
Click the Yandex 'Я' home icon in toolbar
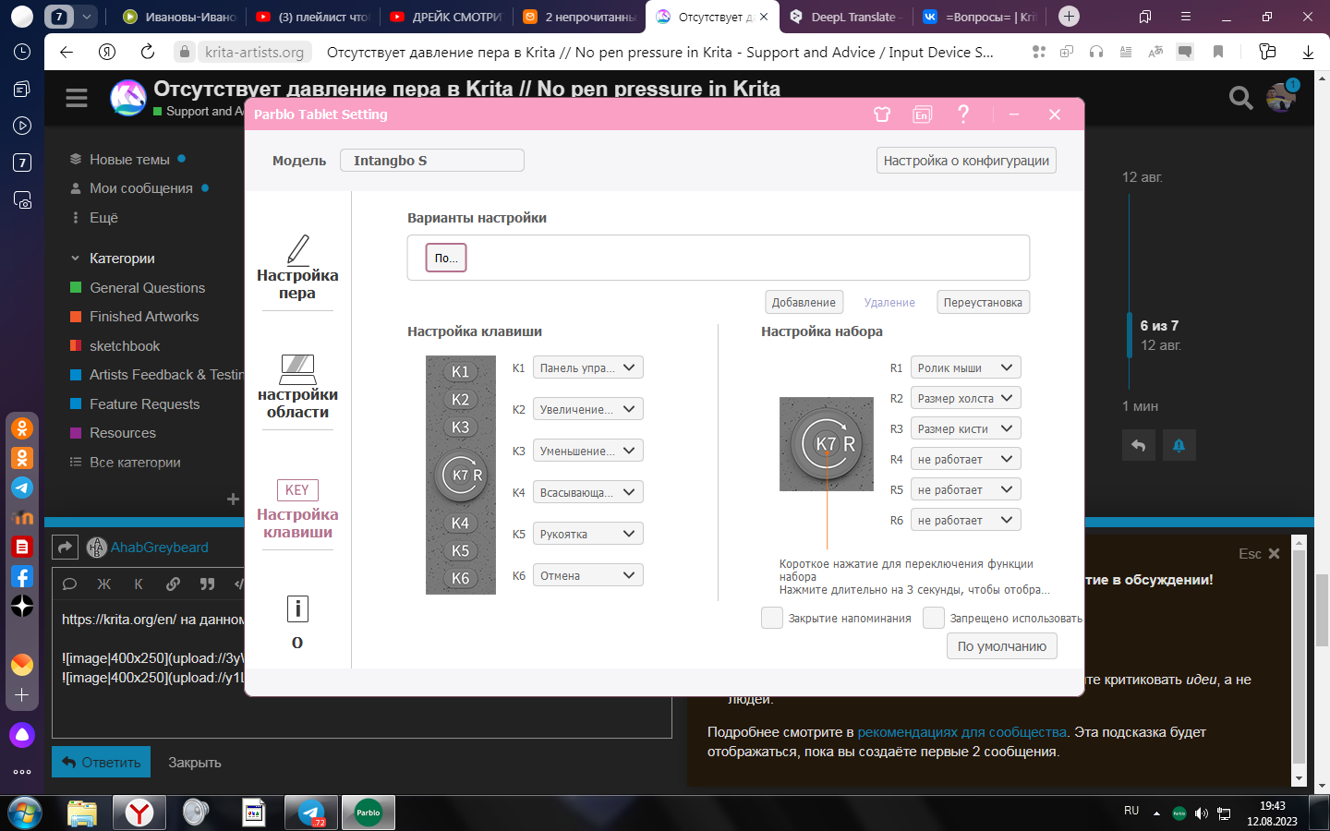pyautogui.click(x=107, y=52)
